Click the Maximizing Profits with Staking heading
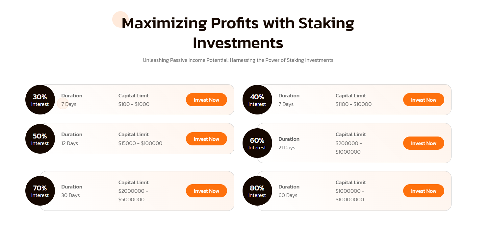This screenshot has width=492, height=250. 238,33
